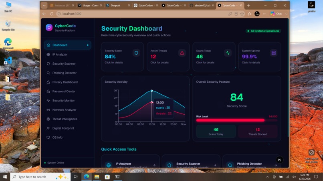This screenshot has width=323, height=181.
Task: Open Dashboard in the sidebar
Action: pos(68,45)
